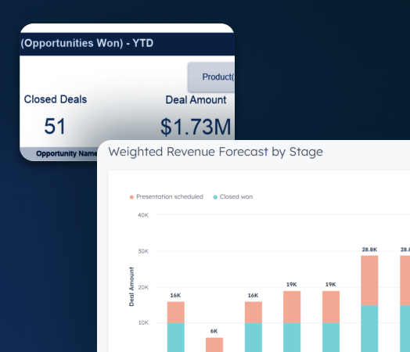
Task: Click the 20K axis label
Action: [143, 287]
